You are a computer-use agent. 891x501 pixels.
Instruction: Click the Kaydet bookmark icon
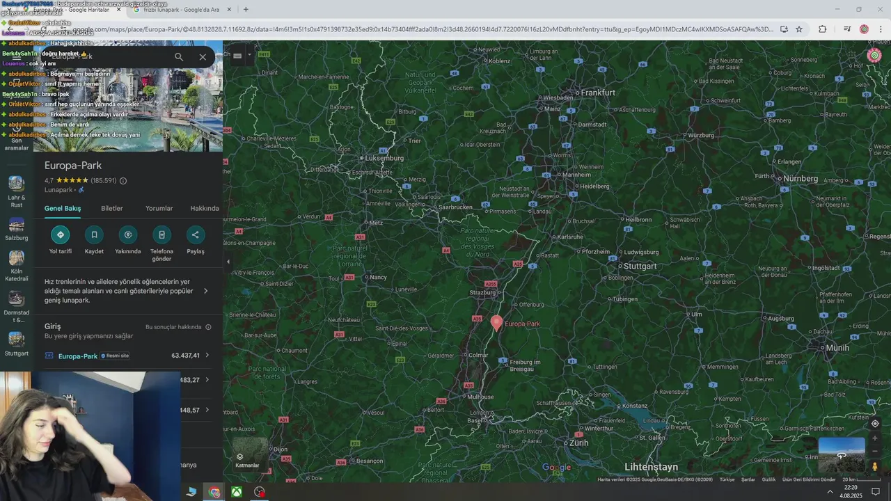(94, 234)
